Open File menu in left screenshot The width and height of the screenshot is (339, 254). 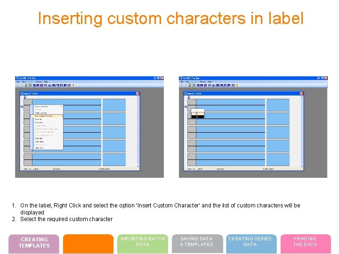(18, 82)
